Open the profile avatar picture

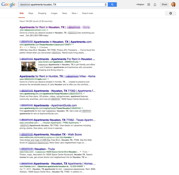click(173, 4)
